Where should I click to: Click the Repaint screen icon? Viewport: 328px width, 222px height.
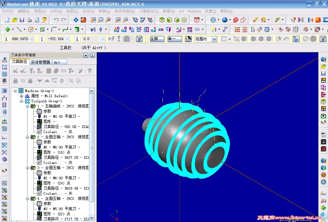(83, 20)
